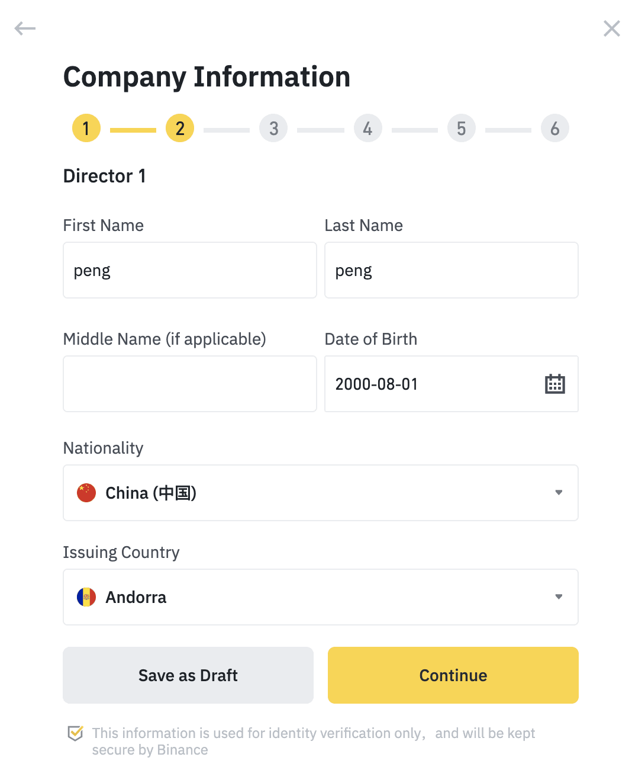Viewport: 632px width, 770px height.
Task: Go to step 1 circle
Action: pos(86,128)
